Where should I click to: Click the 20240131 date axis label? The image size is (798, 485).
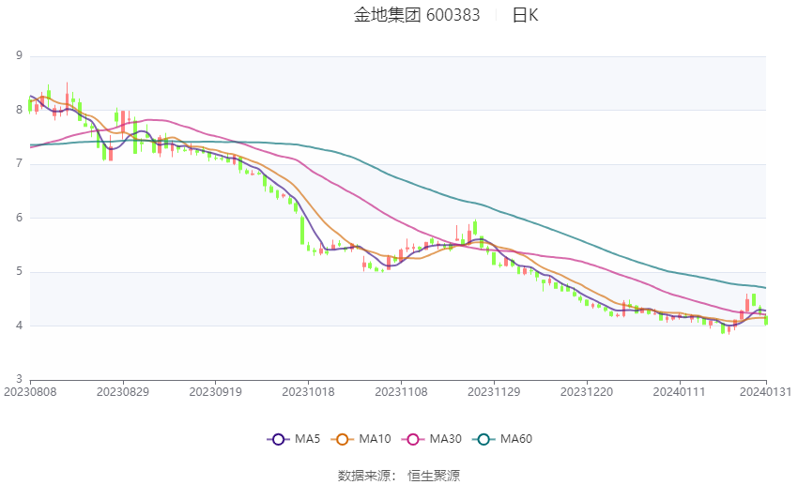click(766, 392)
